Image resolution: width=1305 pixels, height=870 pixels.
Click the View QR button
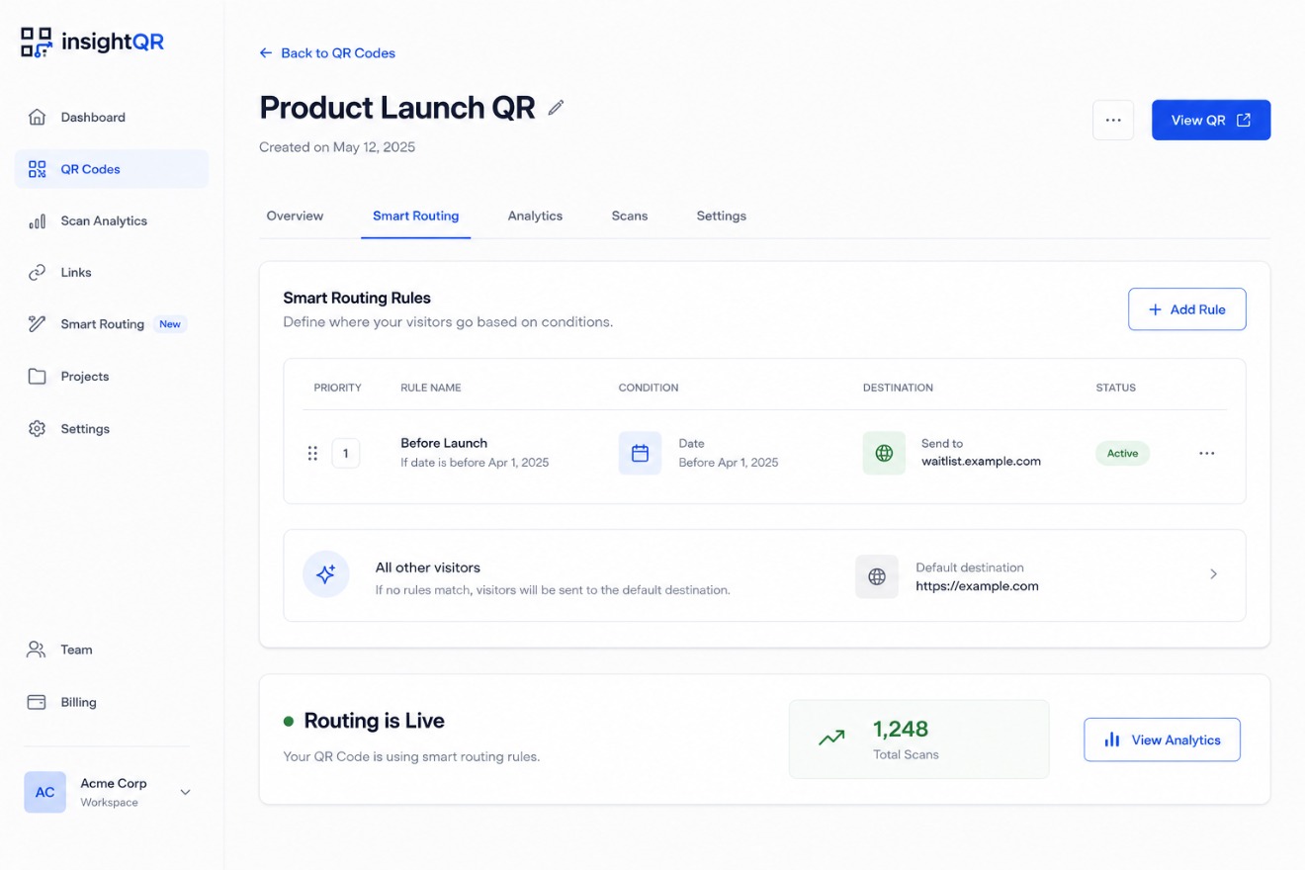pos(1211,120)
